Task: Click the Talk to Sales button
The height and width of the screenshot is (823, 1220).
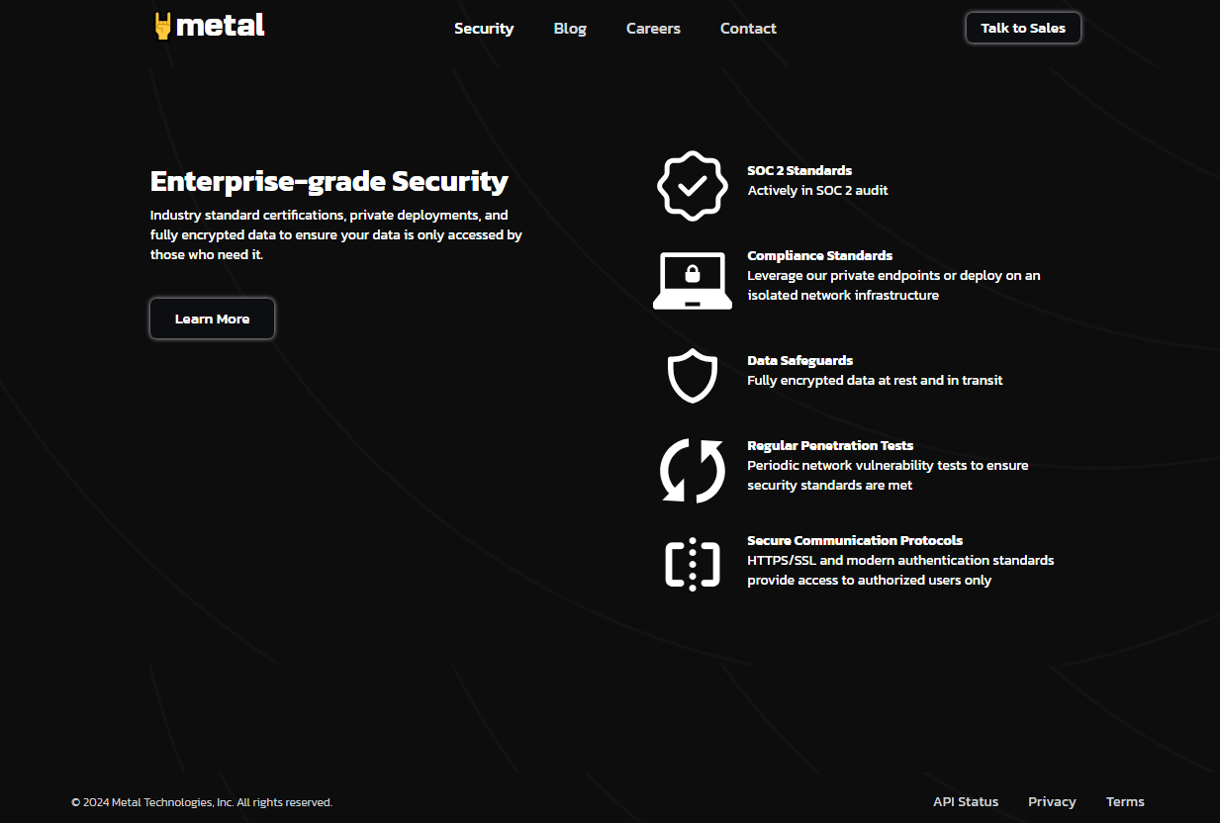Action: point(1023,28)
